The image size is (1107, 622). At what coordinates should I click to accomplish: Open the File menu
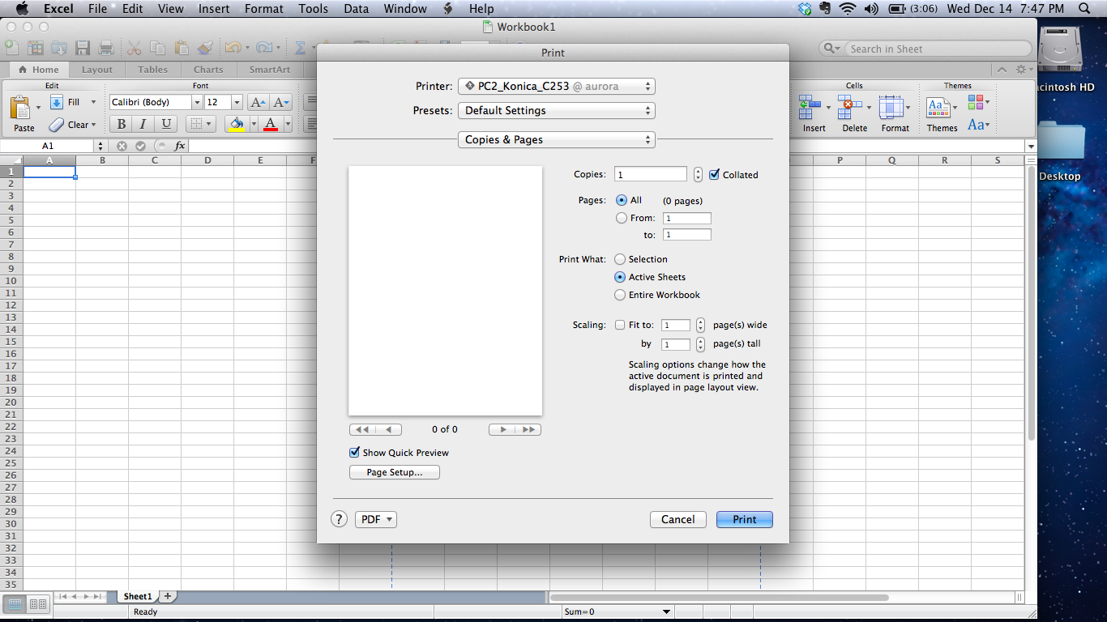97,9
